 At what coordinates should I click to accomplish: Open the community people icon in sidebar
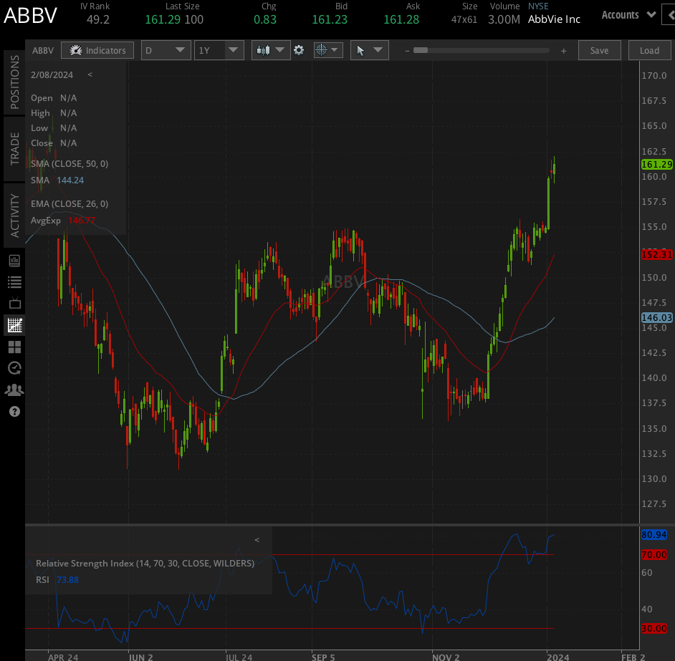pyautogui.click(x=14, y=389)
